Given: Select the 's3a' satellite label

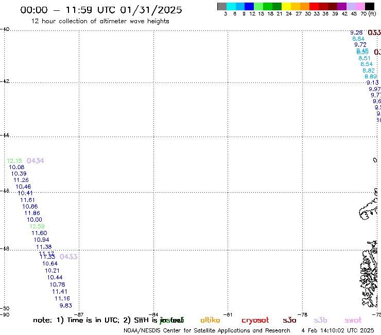Looking at the screenshot, I should pos(289,320).
